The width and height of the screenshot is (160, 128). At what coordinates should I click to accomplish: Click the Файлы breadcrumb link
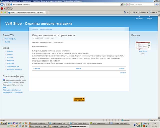[42, 29]
